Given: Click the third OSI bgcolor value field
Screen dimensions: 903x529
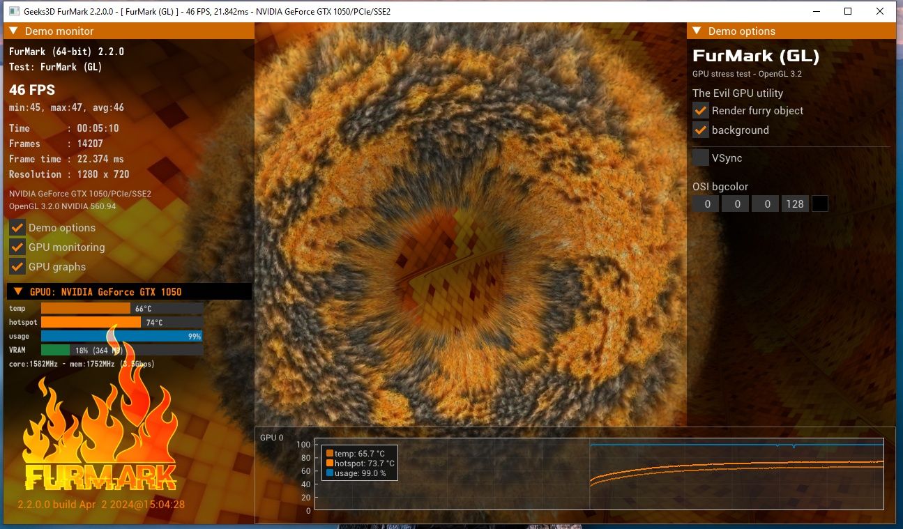Looking at the screenshot, I should [x=765, y=204].
